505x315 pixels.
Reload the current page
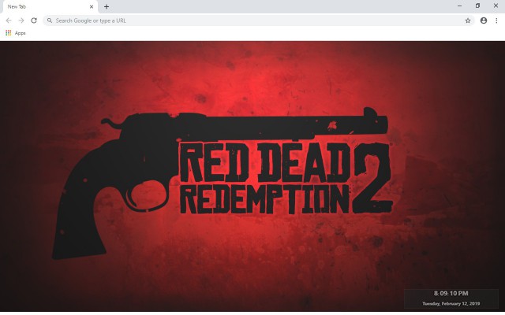pos(34,20)
